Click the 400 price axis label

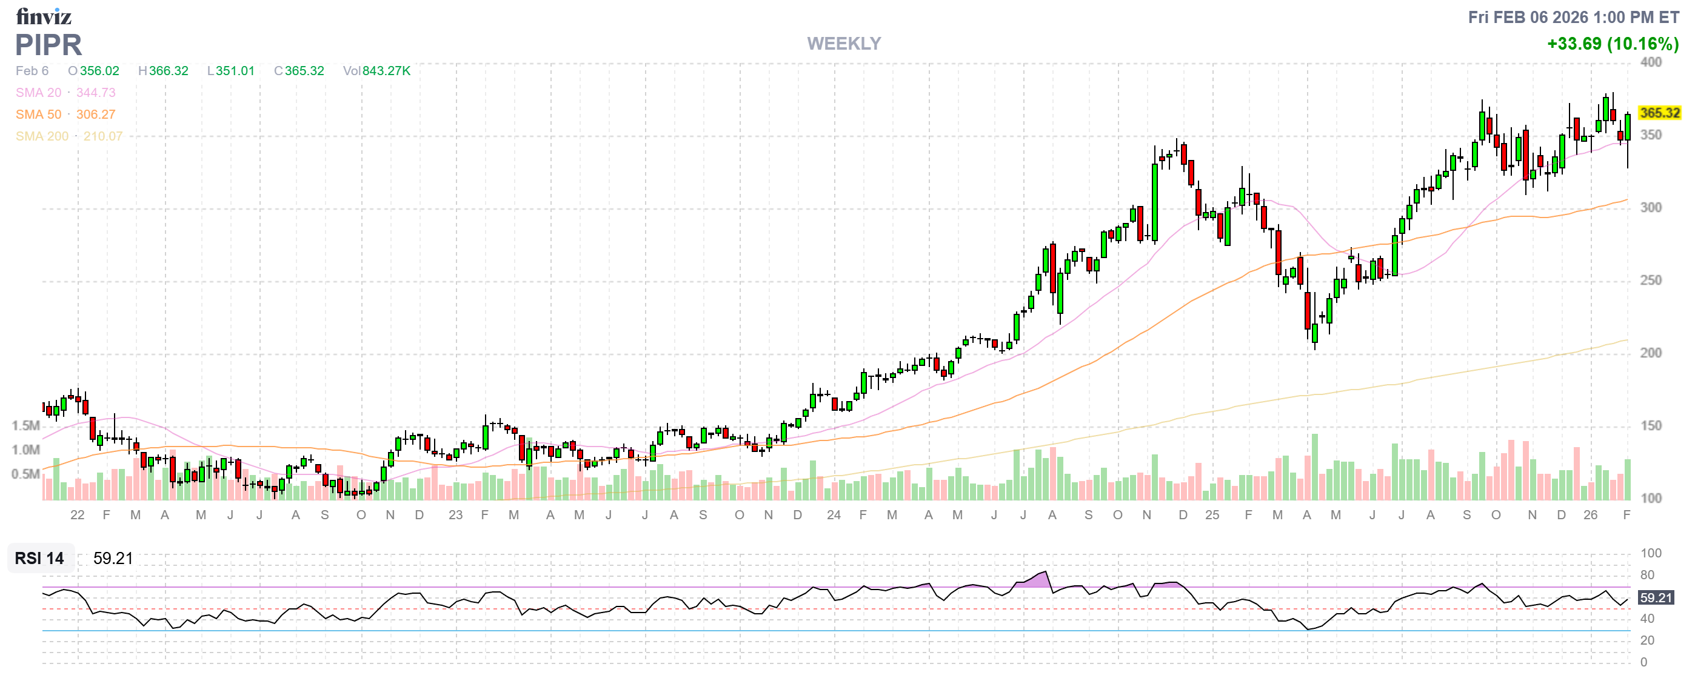tap(1651, 62)
